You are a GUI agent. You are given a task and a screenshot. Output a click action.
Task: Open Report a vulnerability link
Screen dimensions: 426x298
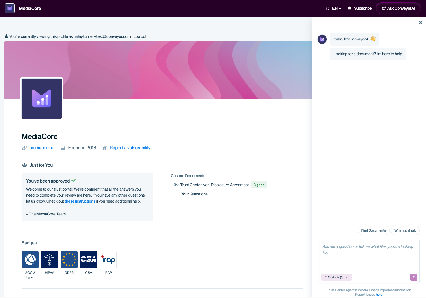130,148
